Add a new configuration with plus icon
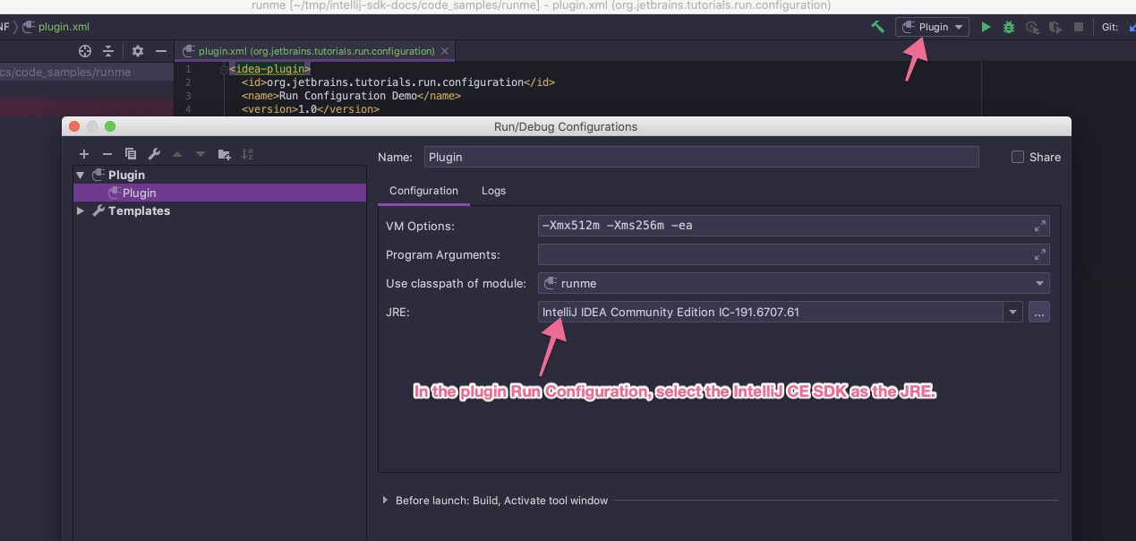1136x541 pixels. [84, 154]
